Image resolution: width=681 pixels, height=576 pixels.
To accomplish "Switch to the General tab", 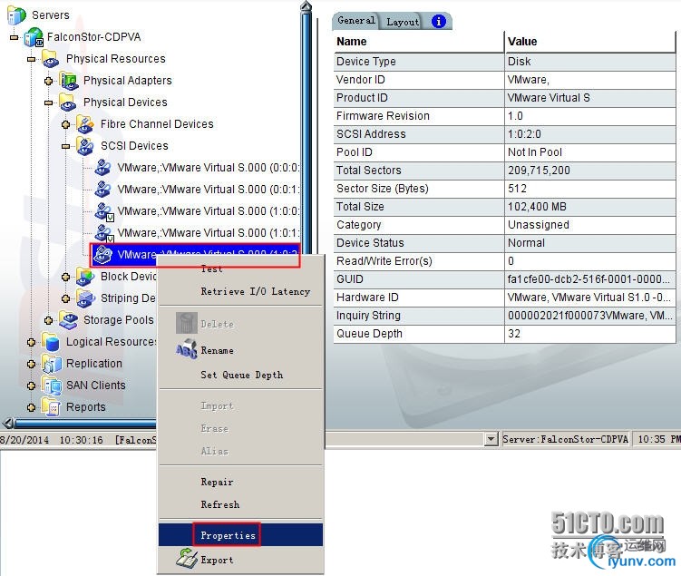I will point(355,21).
